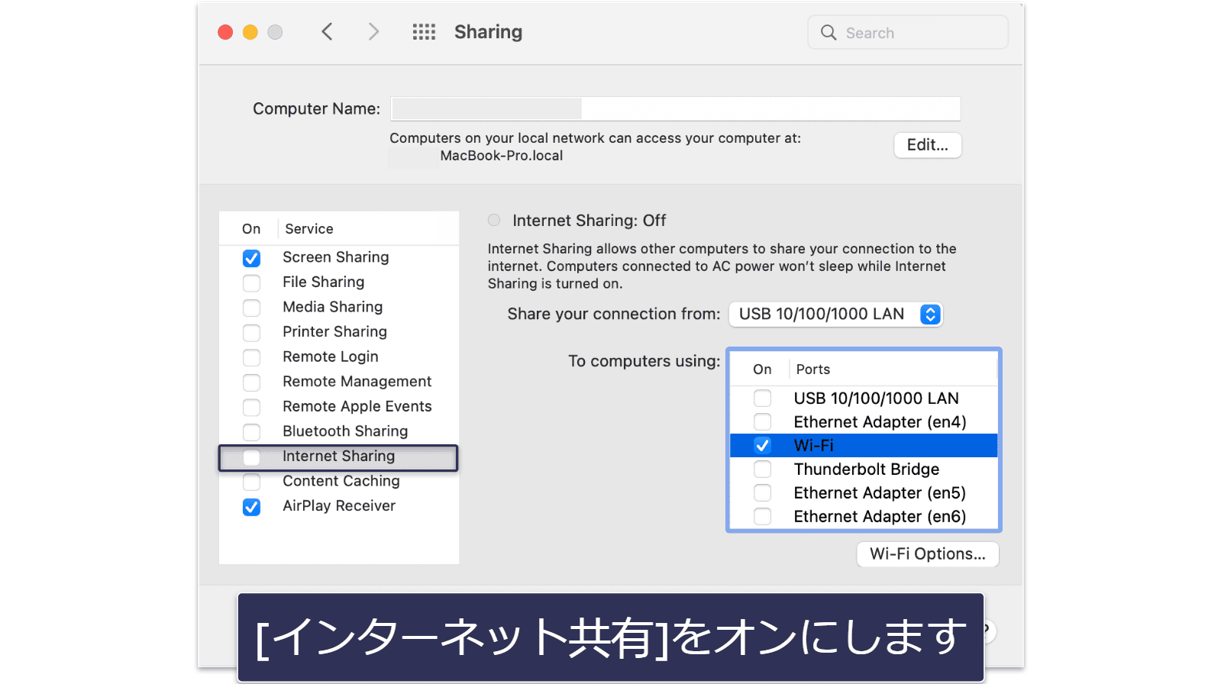The height and width of the screenshot is (684, 1221).
Task: Click the Search field
Action: [x=908, y=33]
